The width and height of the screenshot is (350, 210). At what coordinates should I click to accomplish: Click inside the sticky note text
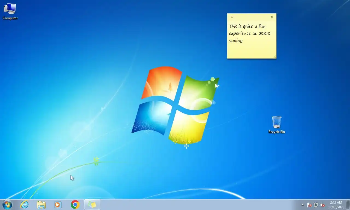point(250,33)
